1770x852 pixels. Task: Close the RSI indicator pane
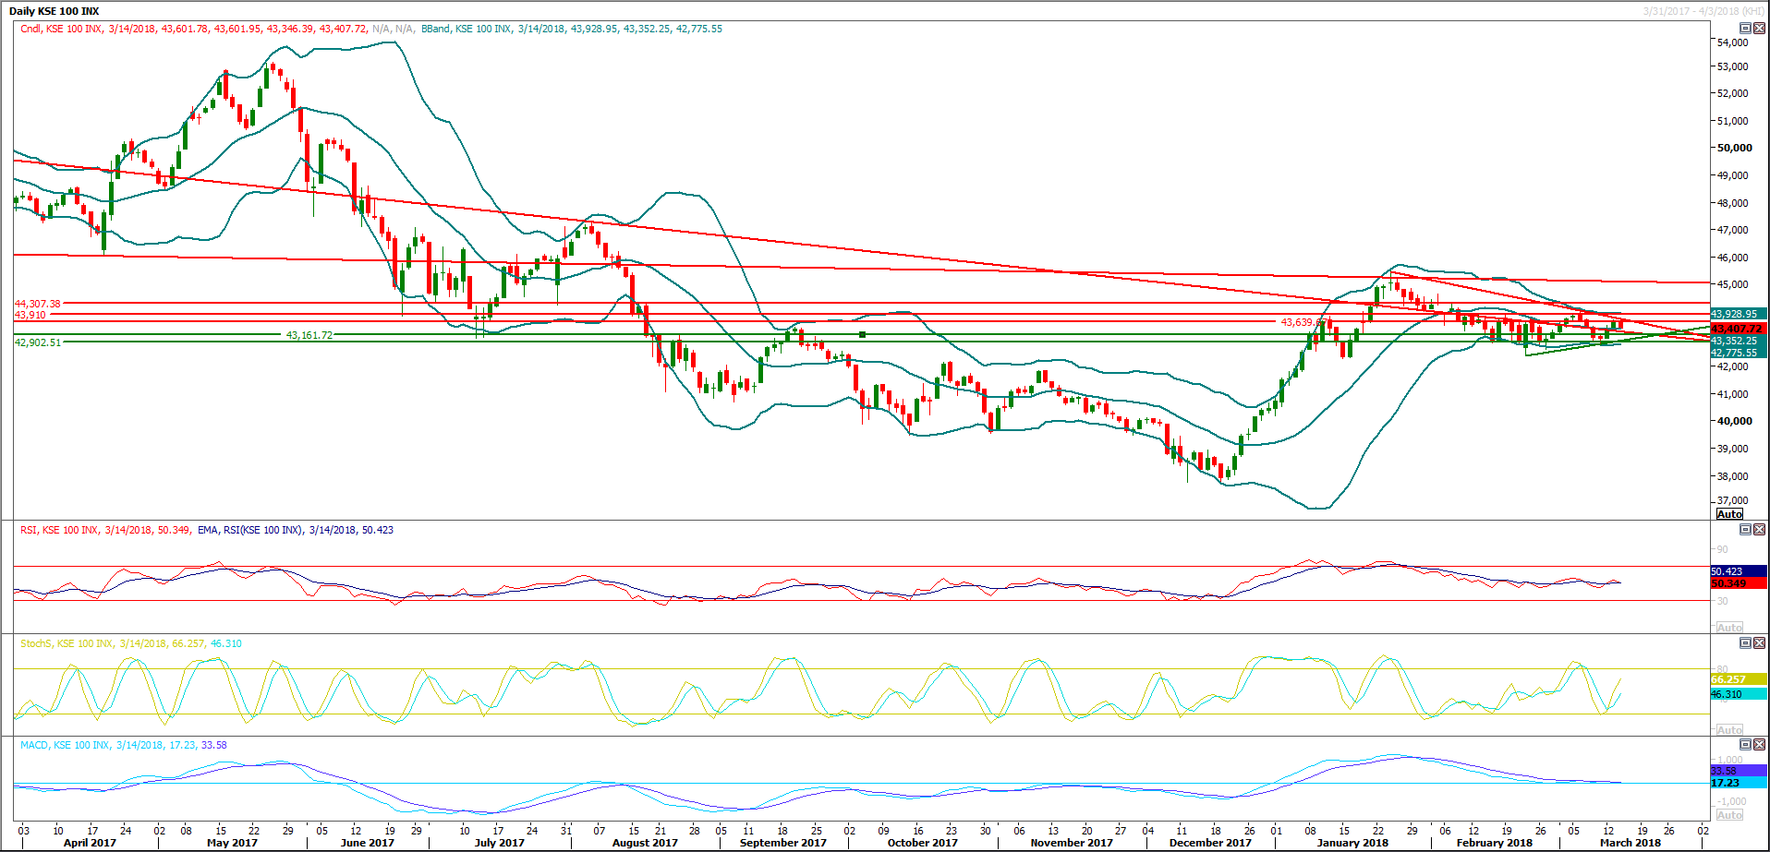pyautogui.click(x=1759, y=530)
